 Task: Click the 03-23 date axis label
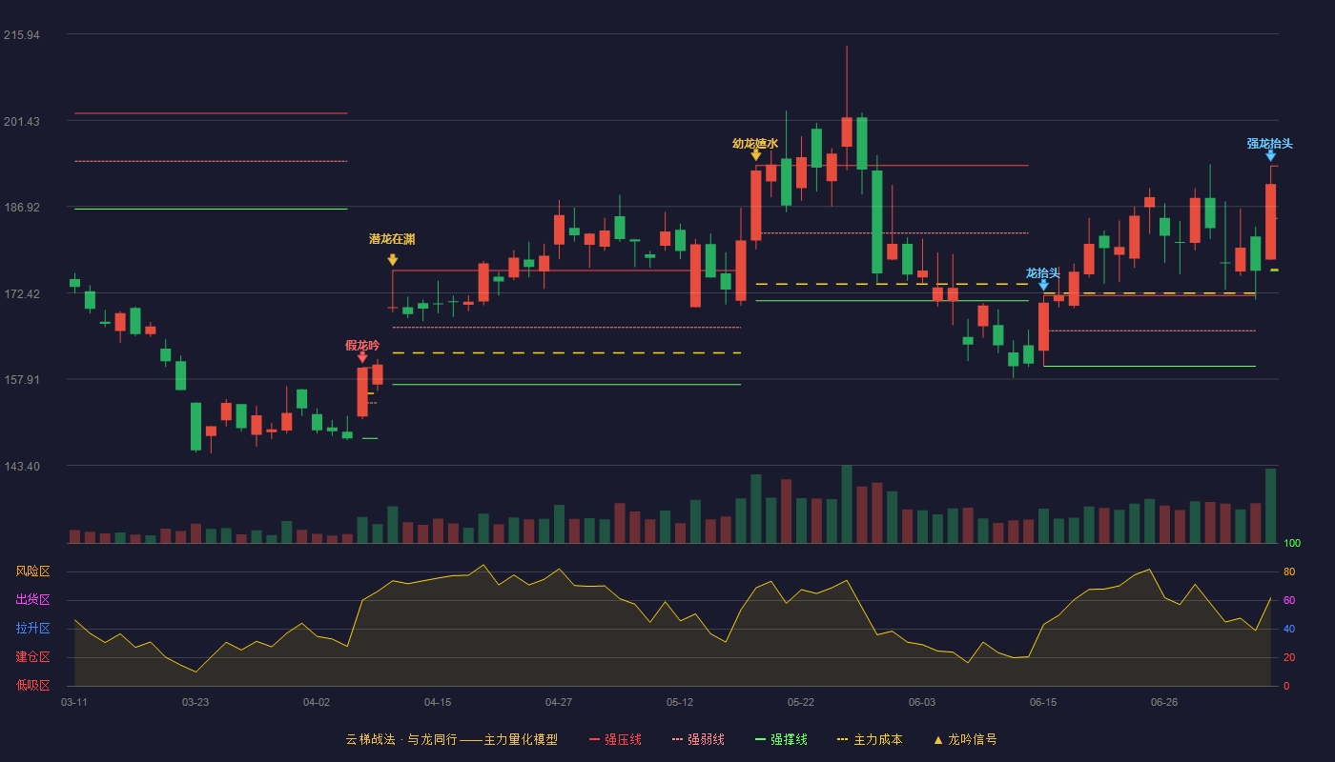[195, 702]
